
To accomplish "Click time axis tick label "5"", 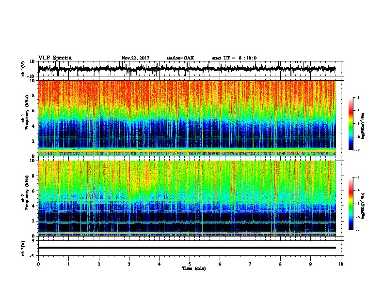I will point(190,264).
